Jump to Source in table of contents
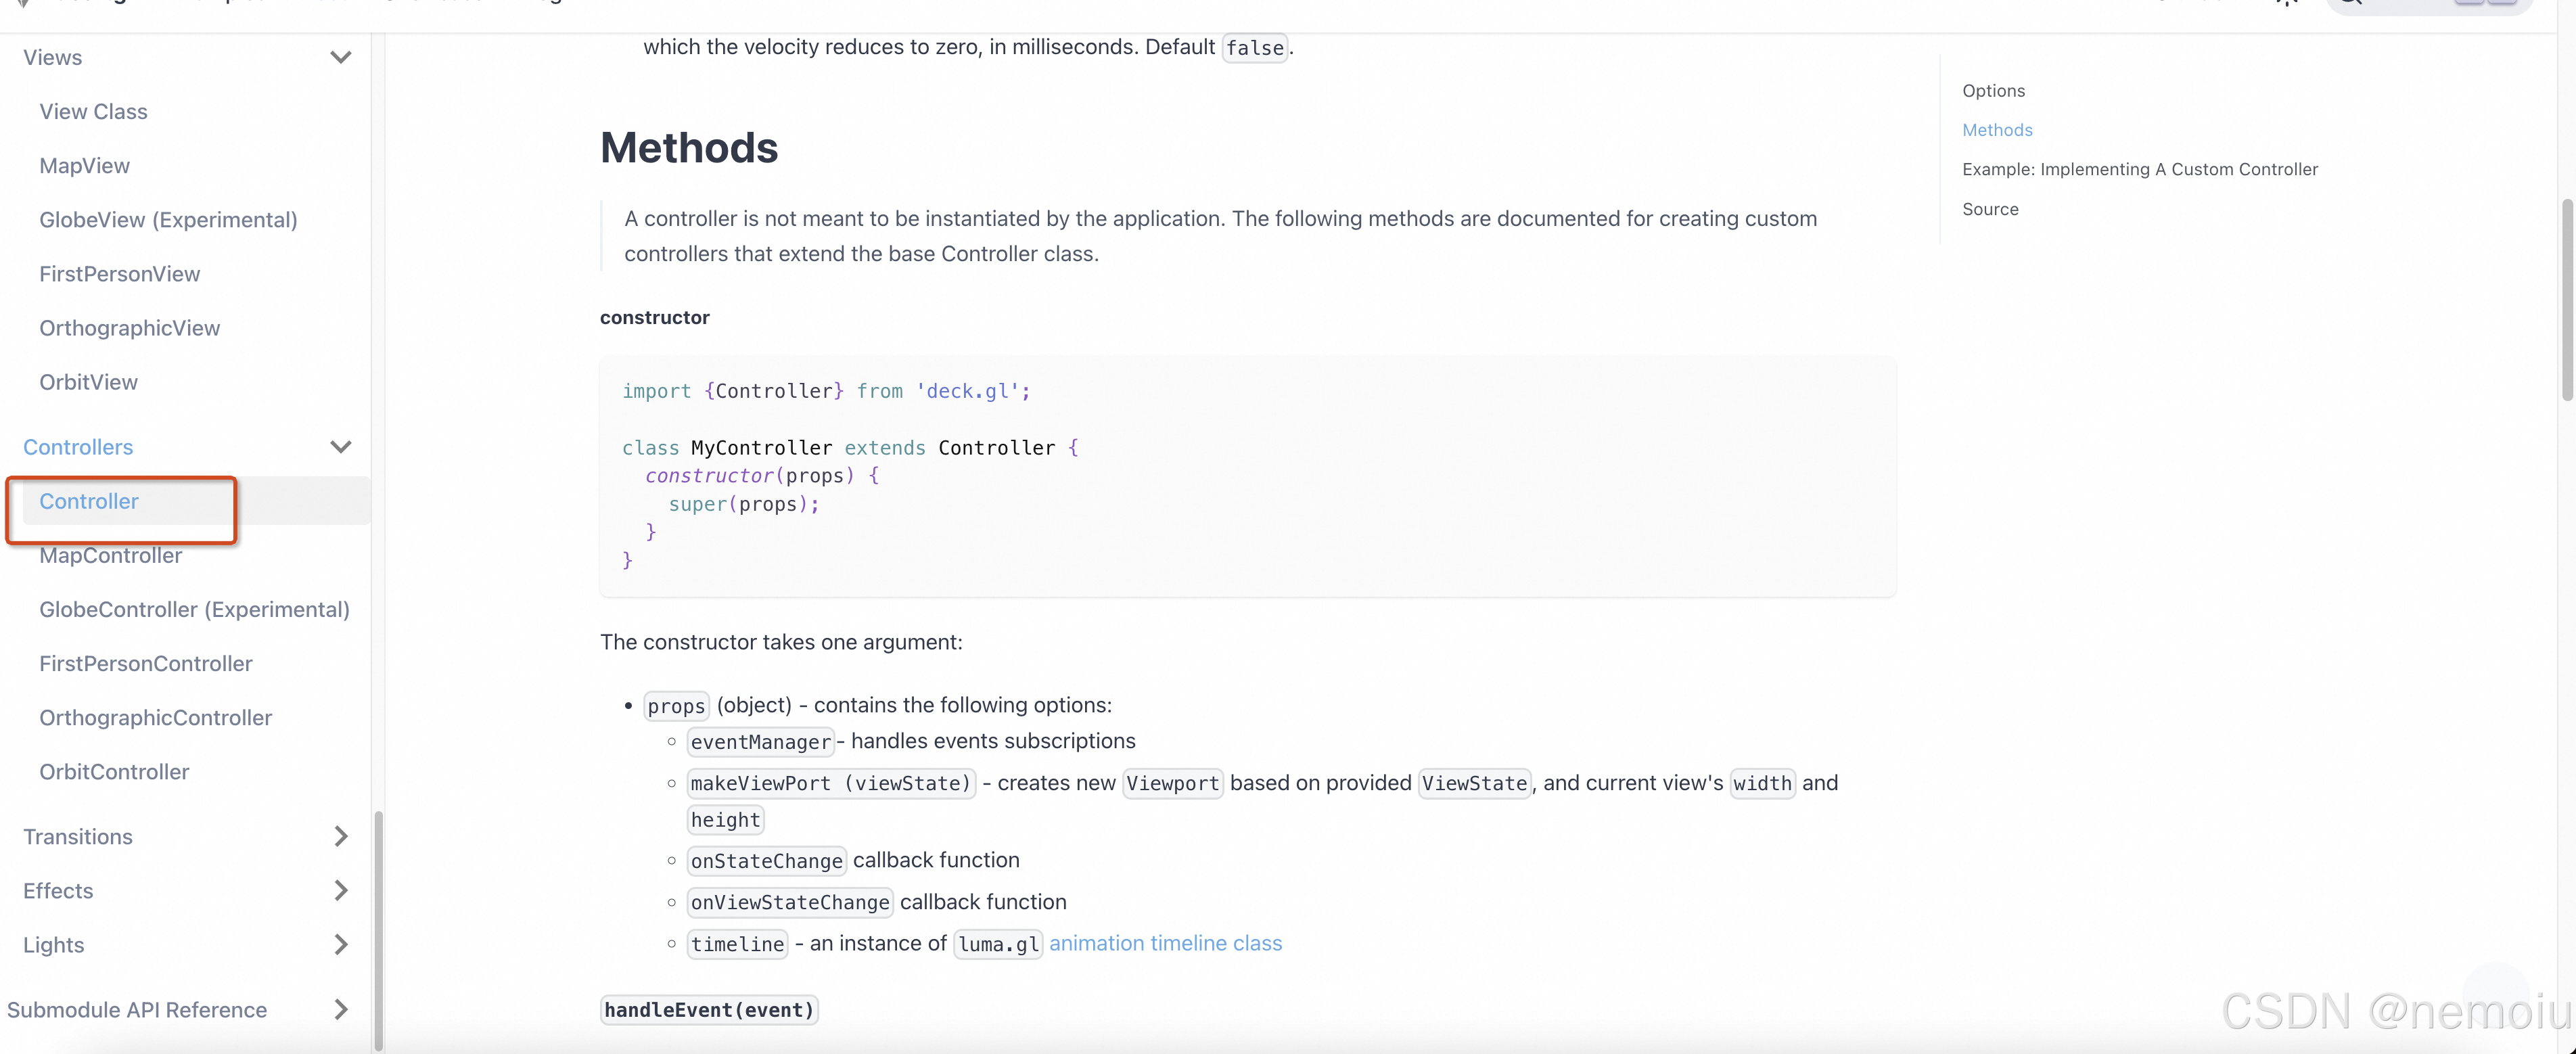 tap(1990, 209)
